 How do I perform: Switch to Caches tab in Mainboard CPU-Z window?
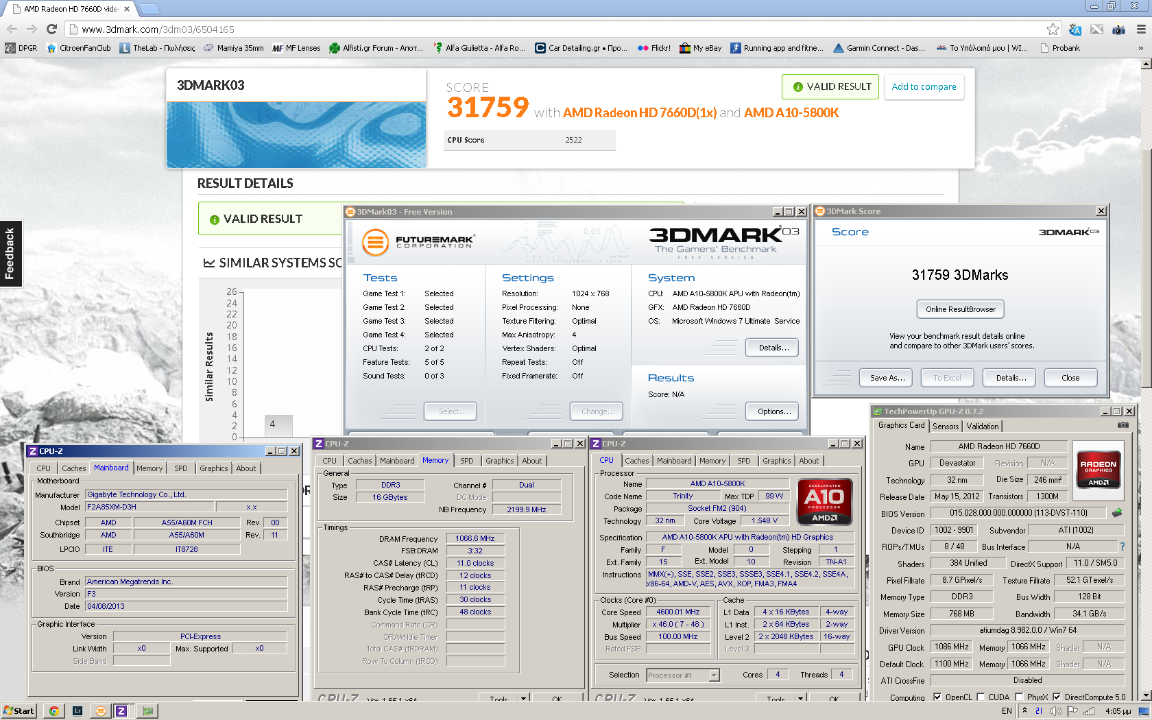pyautogui.click(x=74, y=468)
